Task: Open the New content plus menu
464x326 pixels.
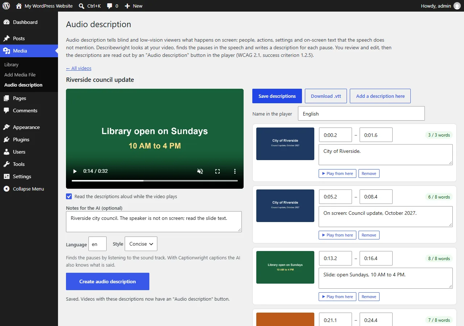Action: tap(133, 6)
